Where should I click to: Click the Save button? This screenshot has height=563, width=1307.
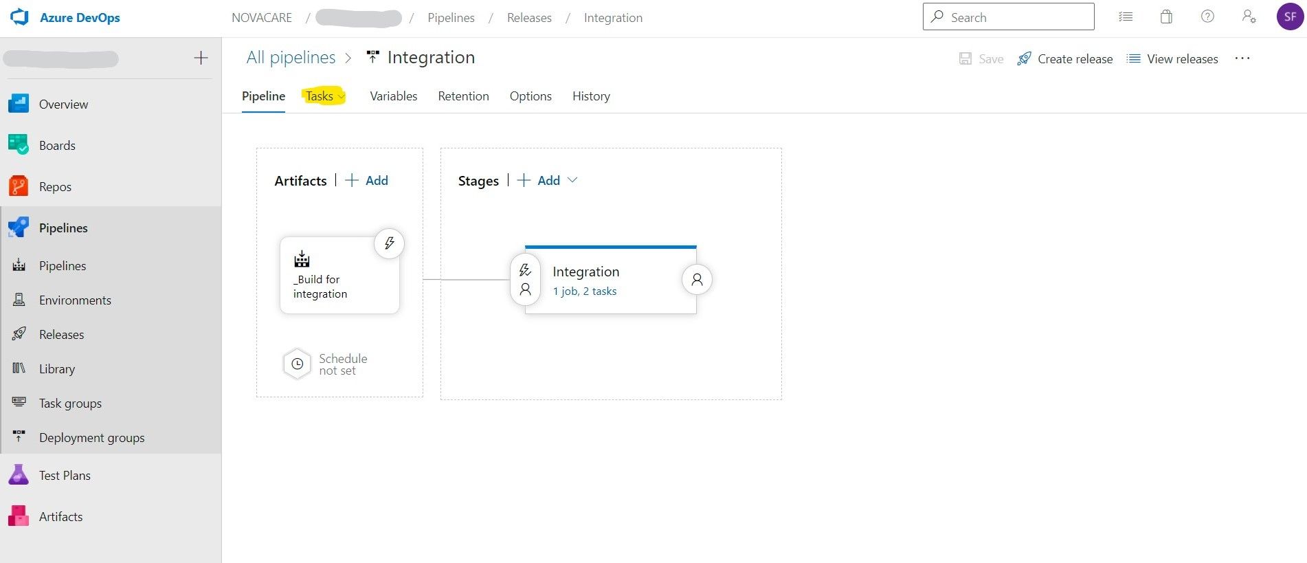point(981,59)
